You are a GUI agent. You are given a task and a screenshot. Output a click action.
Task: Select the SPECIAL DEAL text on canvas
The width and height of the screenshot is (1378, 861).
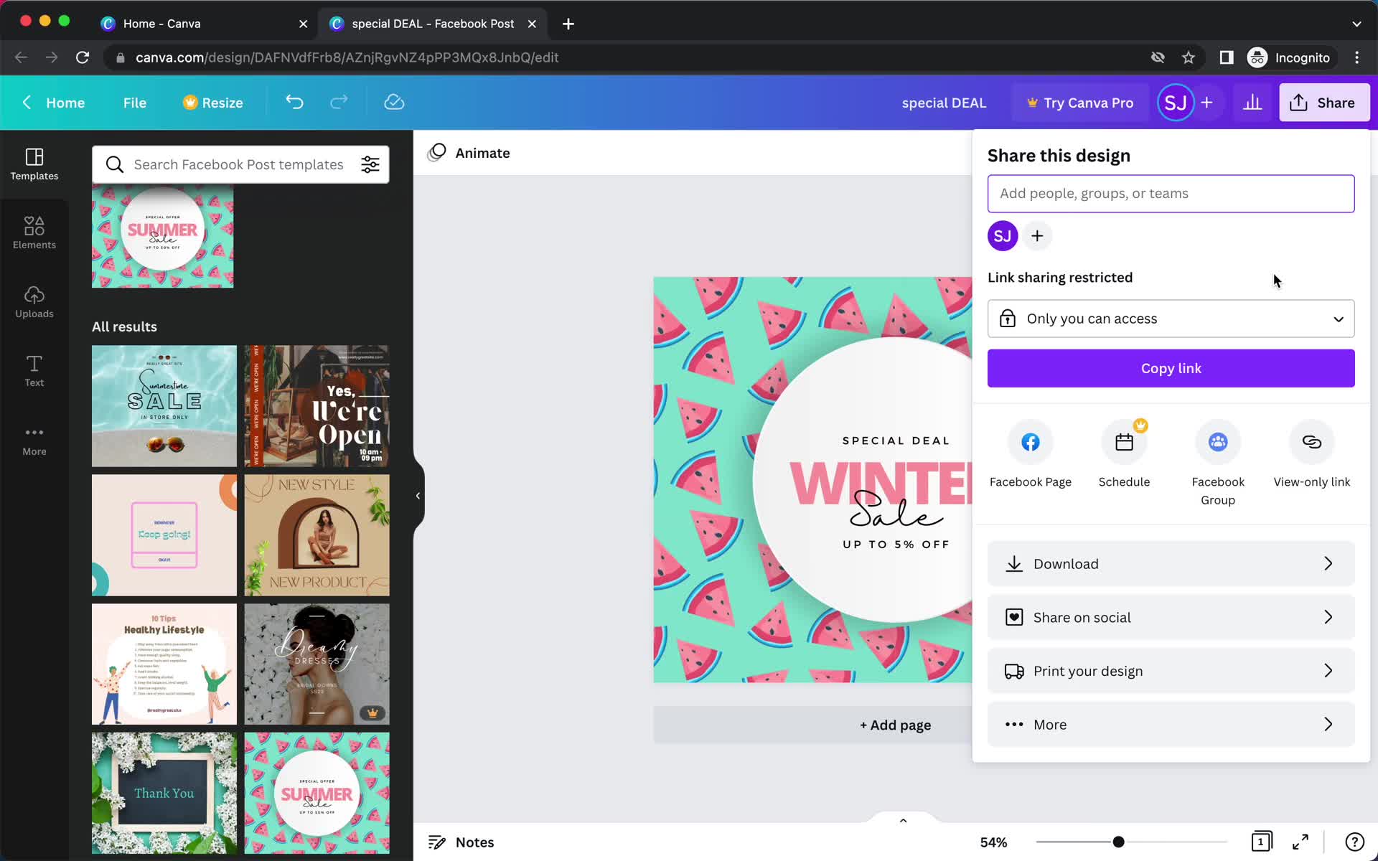pyautogui.click(x=896, y=441)
